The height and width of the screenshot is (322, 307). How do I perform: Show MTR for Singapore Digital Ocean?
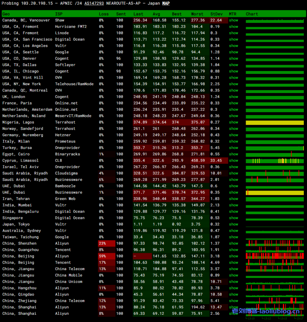pyautogui.click(x=233, y=218)
